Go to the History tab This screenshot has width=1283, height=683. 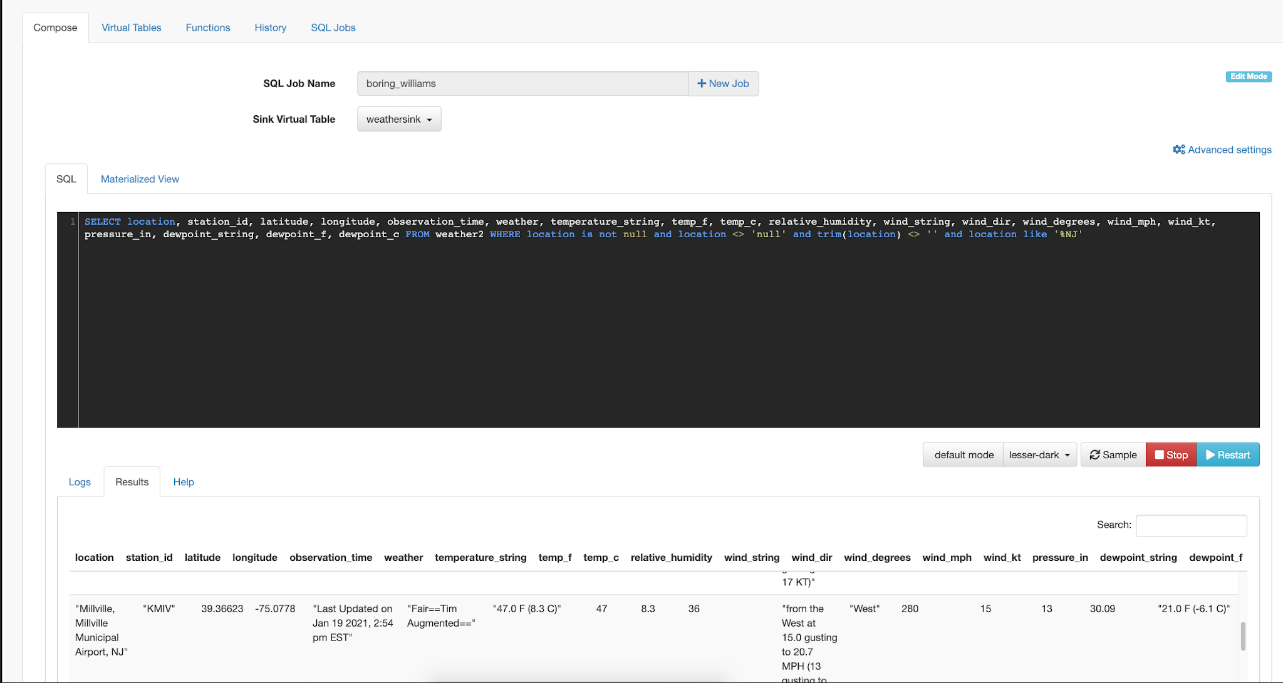(x=271, y=28)
